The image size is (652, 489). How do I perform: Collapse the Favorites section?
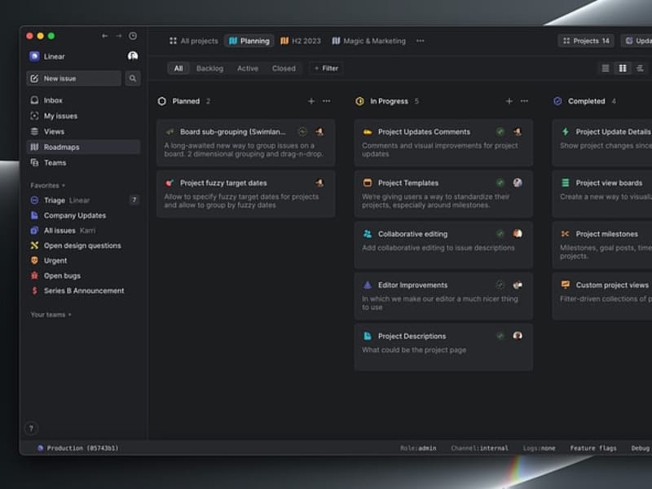tap(47, 186)
